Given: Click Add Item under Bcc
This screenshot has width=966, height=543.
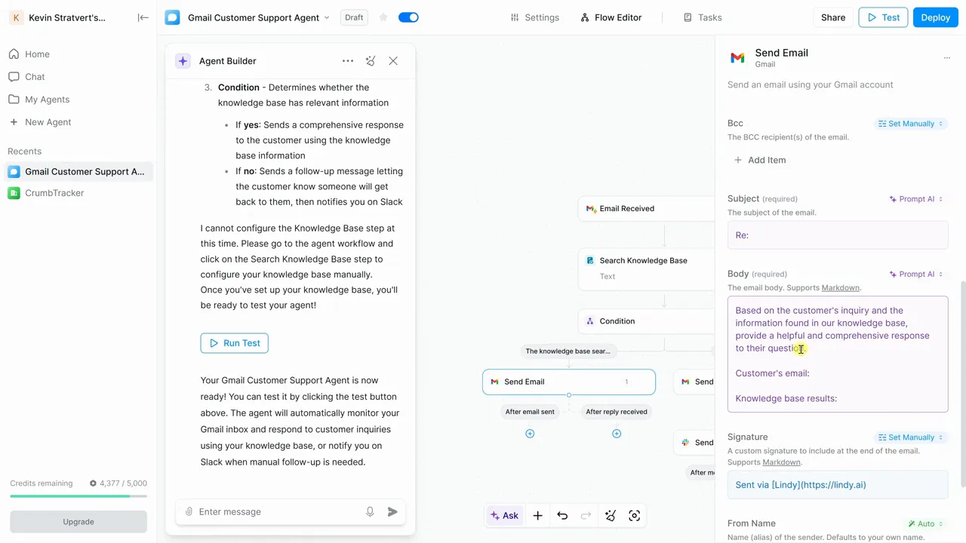Looking at the screenshot, I should (x=760, y=160).
